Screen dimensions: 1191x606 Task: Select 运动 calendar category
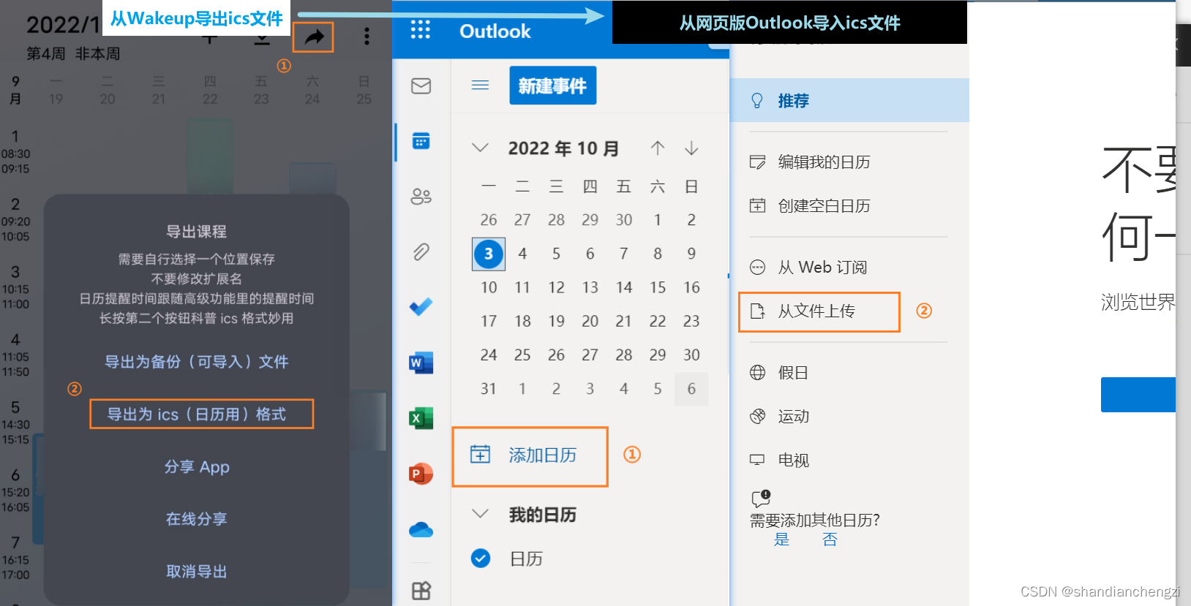793,417
